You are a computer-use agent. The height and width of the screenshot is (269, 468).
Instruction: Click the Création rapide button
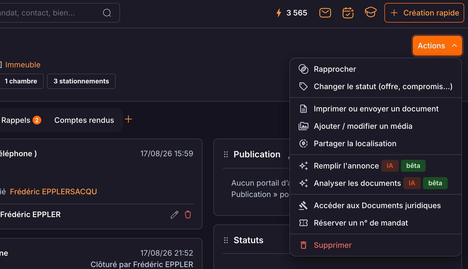[x=424, y=13]
